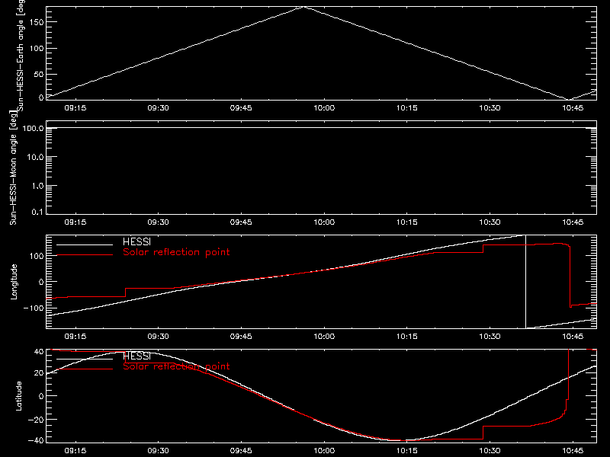
Task: Click the red legend line in Longitude plot
Action: pos(85,255)
